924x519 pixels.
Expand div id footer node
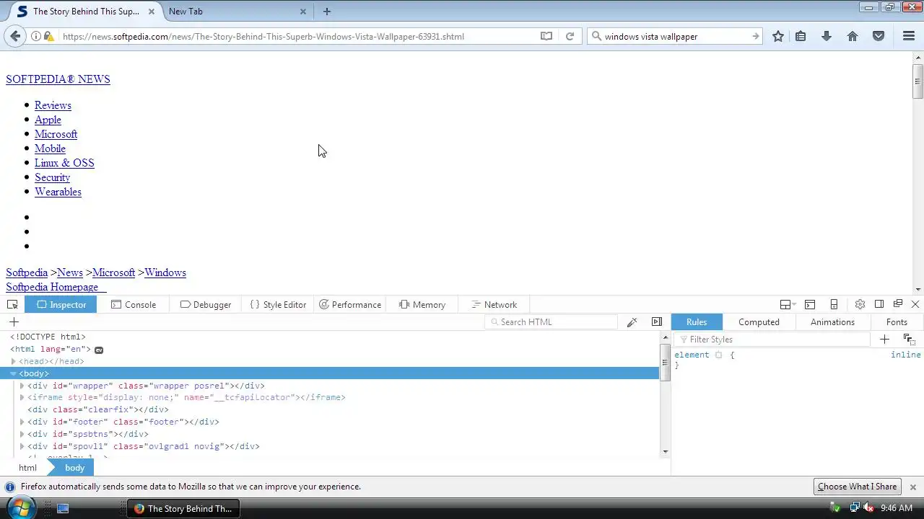(22, 422)
